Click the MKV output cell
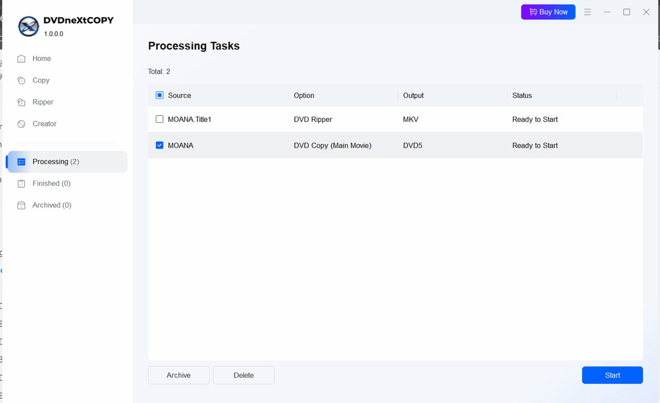660x403 pixels. pyautogui.click(x=411, y=119)
